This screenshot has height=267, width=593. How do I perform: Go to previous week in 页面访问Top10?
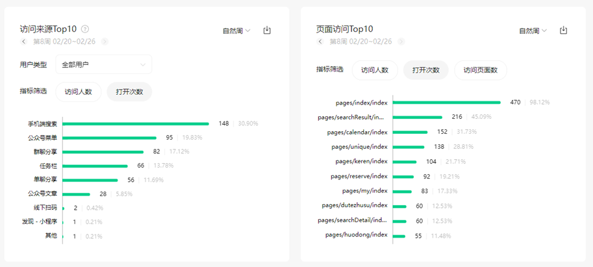tap(320, 42)
